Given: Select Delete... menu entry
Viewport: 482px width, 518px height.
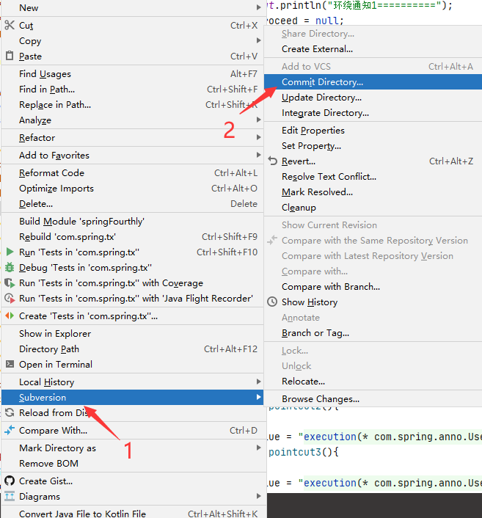Looking at the screenshot, I should pos(133,203).
